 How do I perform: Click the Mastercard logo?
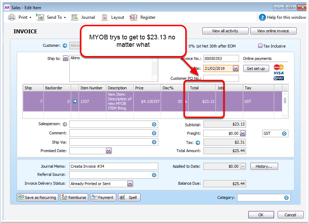point(279,67)
